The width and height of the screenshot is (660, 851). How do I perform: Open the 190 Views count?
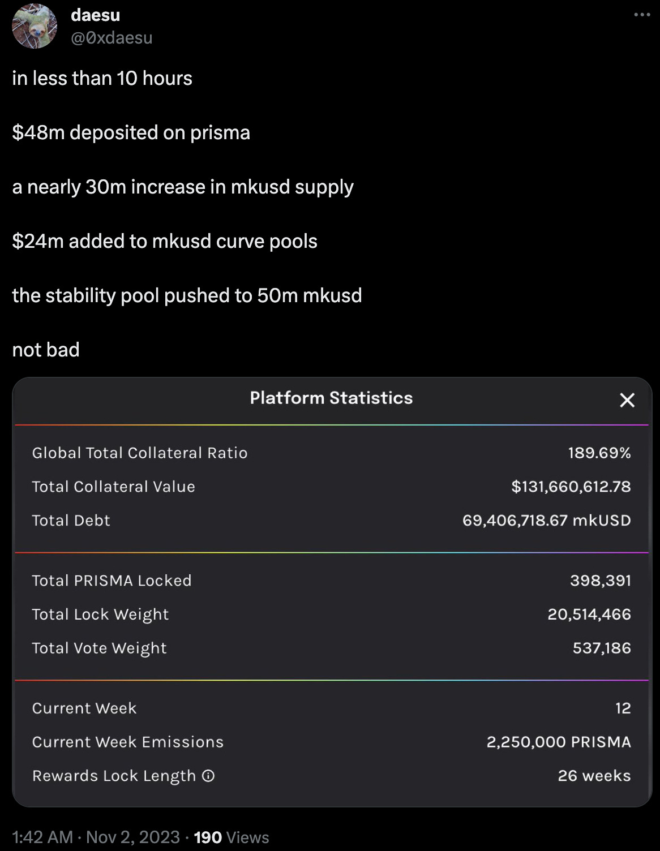click(232, 837)
